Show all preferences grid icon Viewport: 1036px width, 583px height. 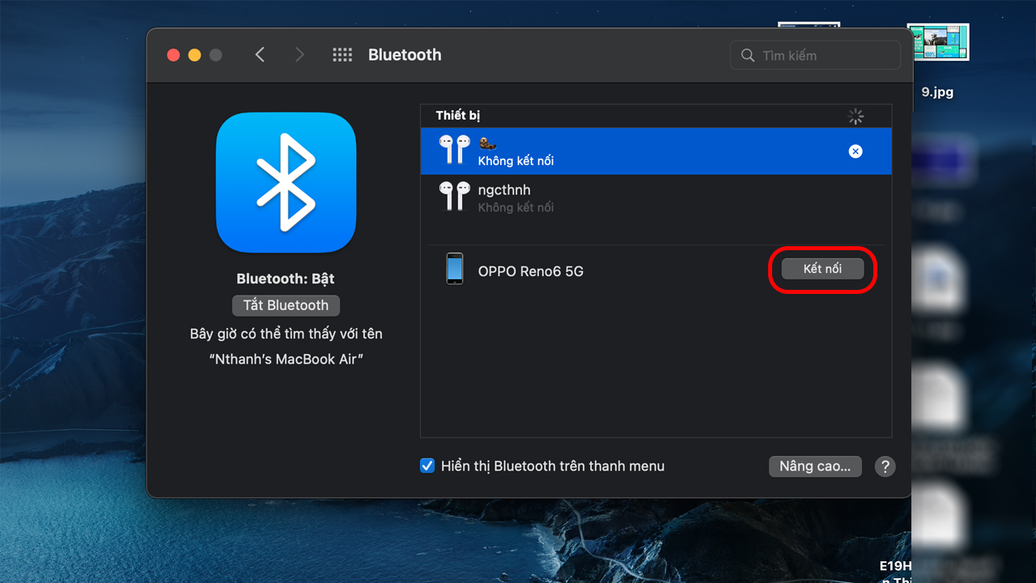pos(342,55)
